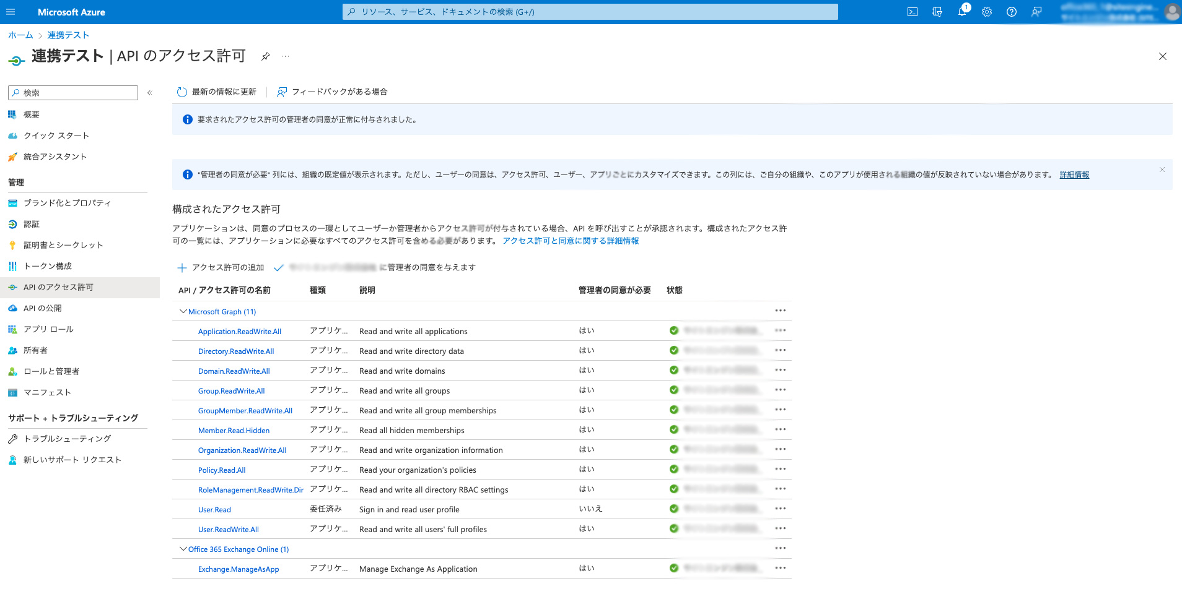Click フィードバックがある場合 toolbar button
Image resolution: width=1182 pixels, height=594 pixels.
[x=332, y=92]
